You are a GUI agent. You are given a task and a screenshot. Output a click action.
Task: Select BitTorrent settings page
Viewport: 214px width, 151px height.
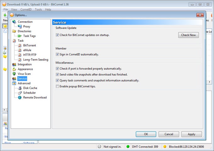(x=30, y=45)
